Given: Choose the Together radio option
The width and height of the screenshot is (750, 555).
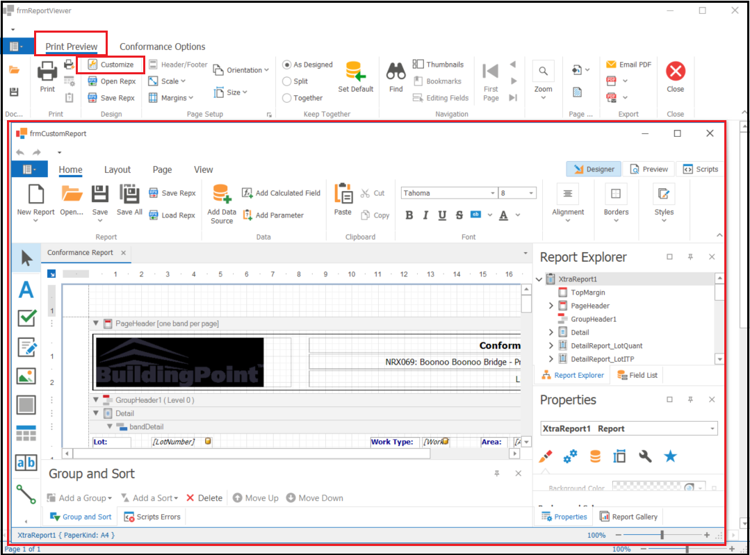Looking at the screenshot, I should [287, 98].
